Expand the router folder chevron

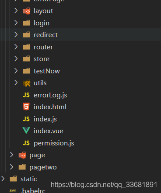pos(16,47)
